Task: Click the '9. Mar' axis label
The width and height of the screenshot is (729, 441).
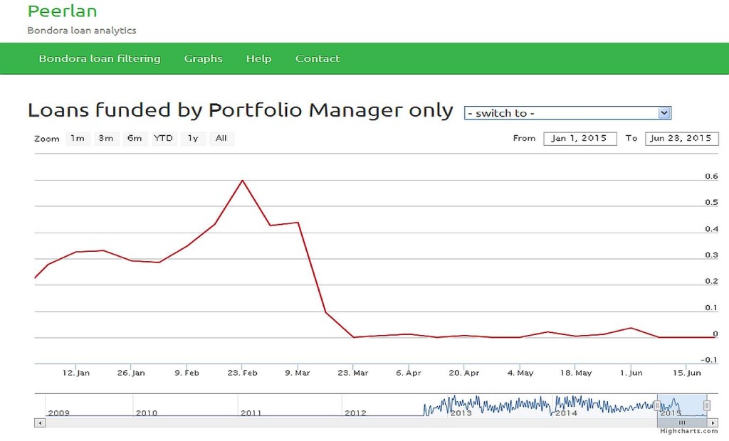Action: pyautogui.click(x=298, y=373)
